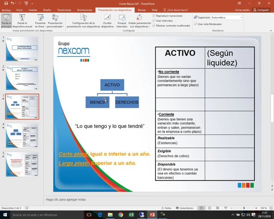This screenshot has height=219, width=274.
Task: Toggle Reproducir narraciones checkbox
Action: (x=154, y=16)
